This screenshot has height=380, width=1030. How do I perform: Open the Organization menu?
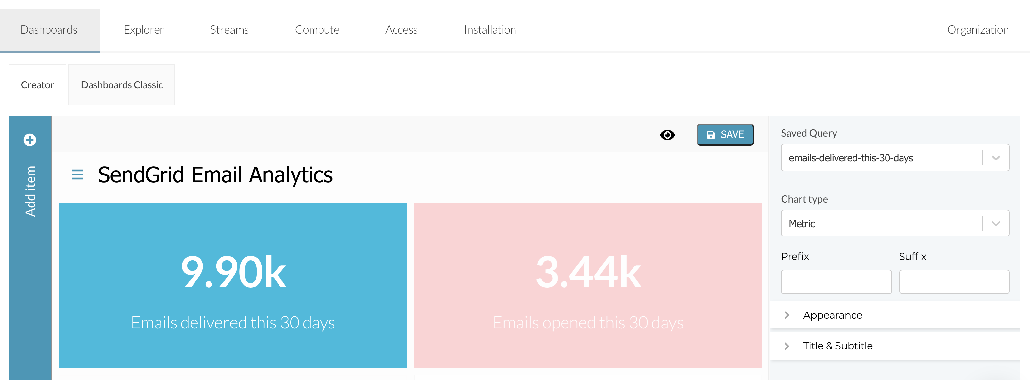(978, 30)
